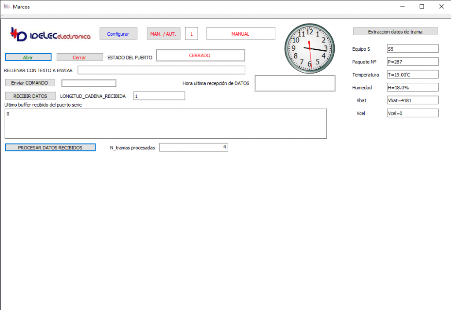Maximize the Marcos window

(x=421, y=7)
